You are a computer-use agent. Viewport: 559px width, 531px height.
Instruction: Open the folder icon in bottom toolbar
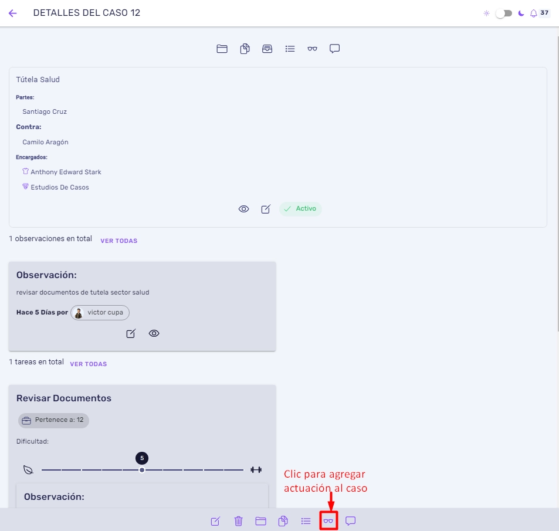click(260, 522)
